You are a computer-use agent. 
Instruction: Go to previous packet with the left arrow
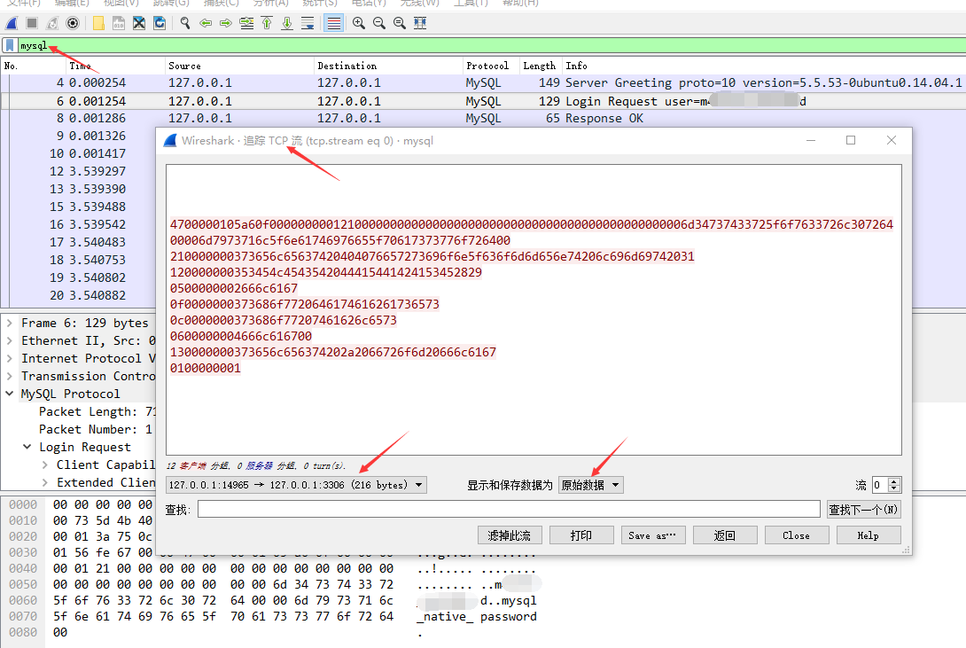tap(206, 23)
